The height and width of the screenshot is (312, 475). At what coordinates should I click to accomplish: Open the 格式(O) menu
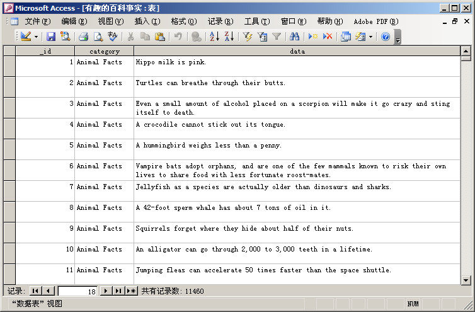184,21
